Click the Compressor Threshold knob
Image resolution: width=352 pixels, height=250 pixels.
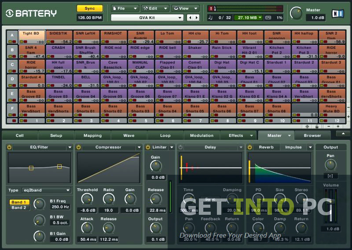click(x=87, y=199)
